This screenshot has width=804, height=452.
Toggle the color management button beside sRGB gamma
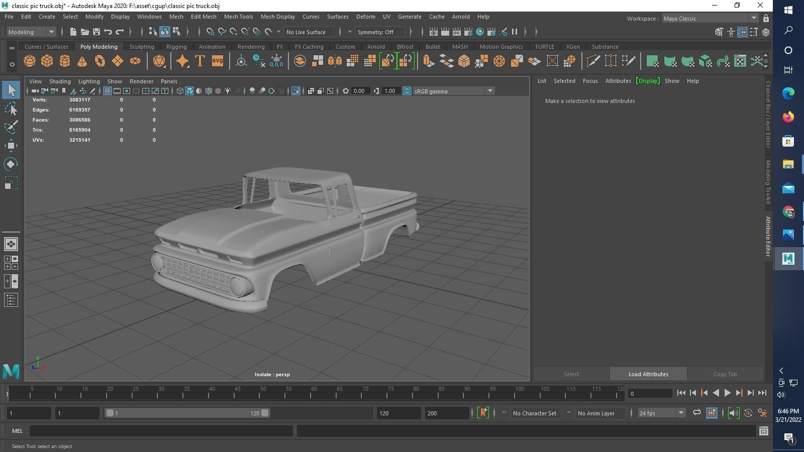coord(407,91)
